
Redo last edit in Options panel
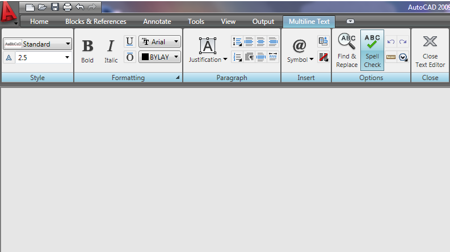click(403, 41)
